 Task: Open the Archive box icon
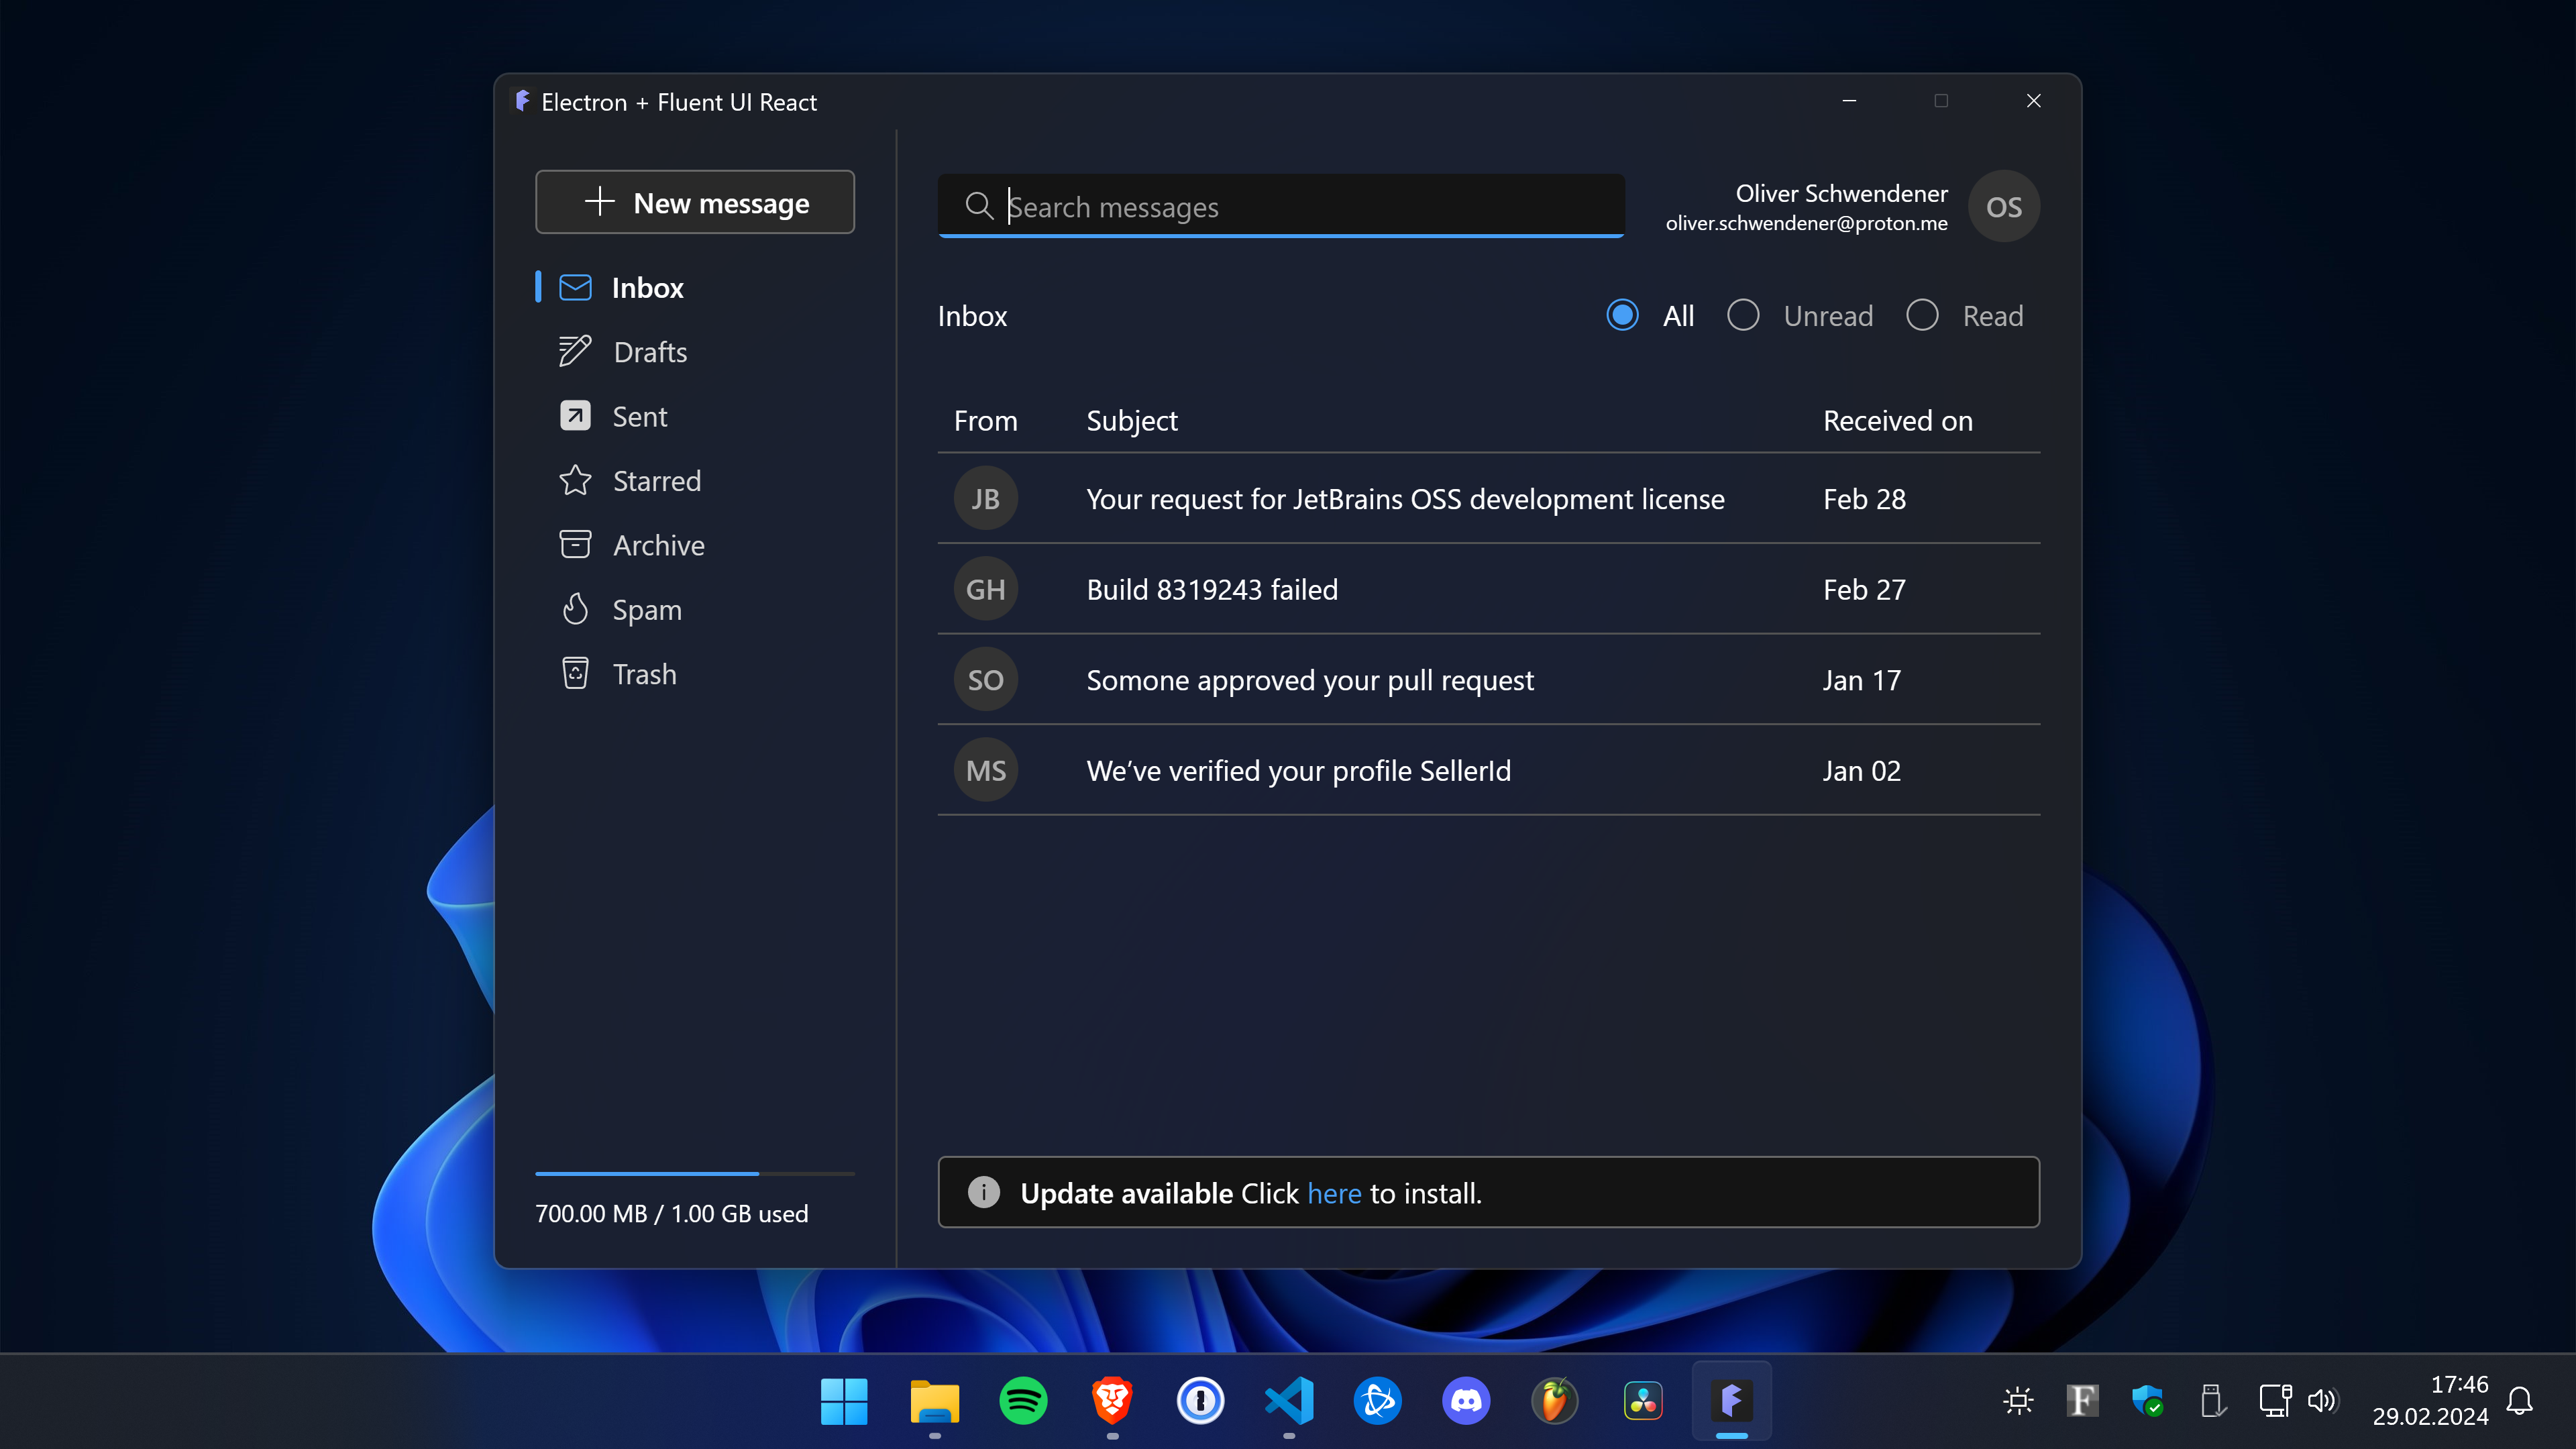pyautogui.click(x=575, y=545)
